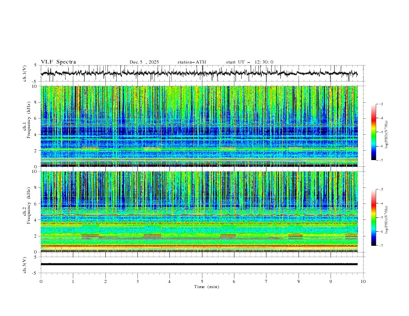Viewport: 409px width, 316px height.
Task: Click the station=ATH label
Action: 191,62
